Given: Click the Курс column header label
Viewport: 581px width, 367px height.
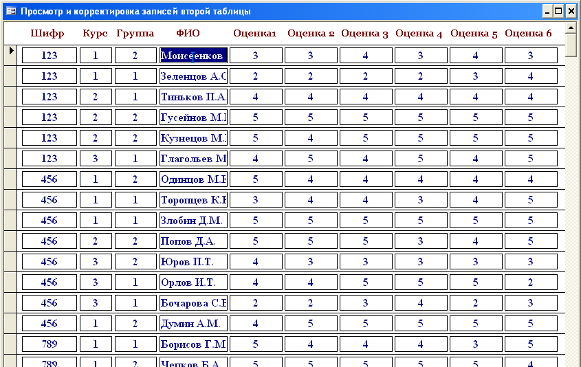Looking at the screenshot, I should tap(95, 33).
